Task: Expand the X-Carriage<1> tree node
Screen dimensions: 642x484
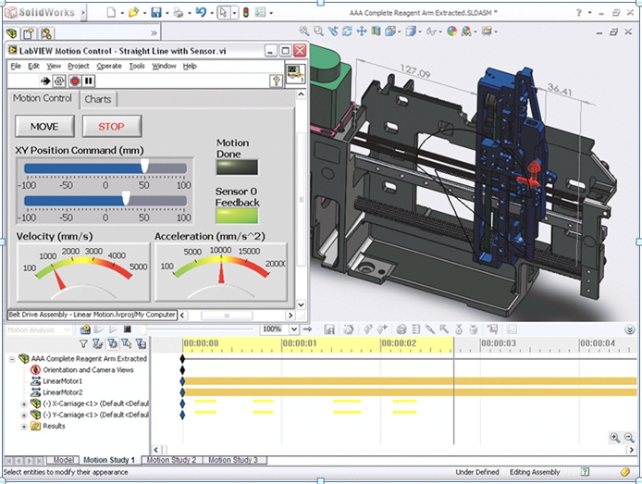Action: coord(25,404)
